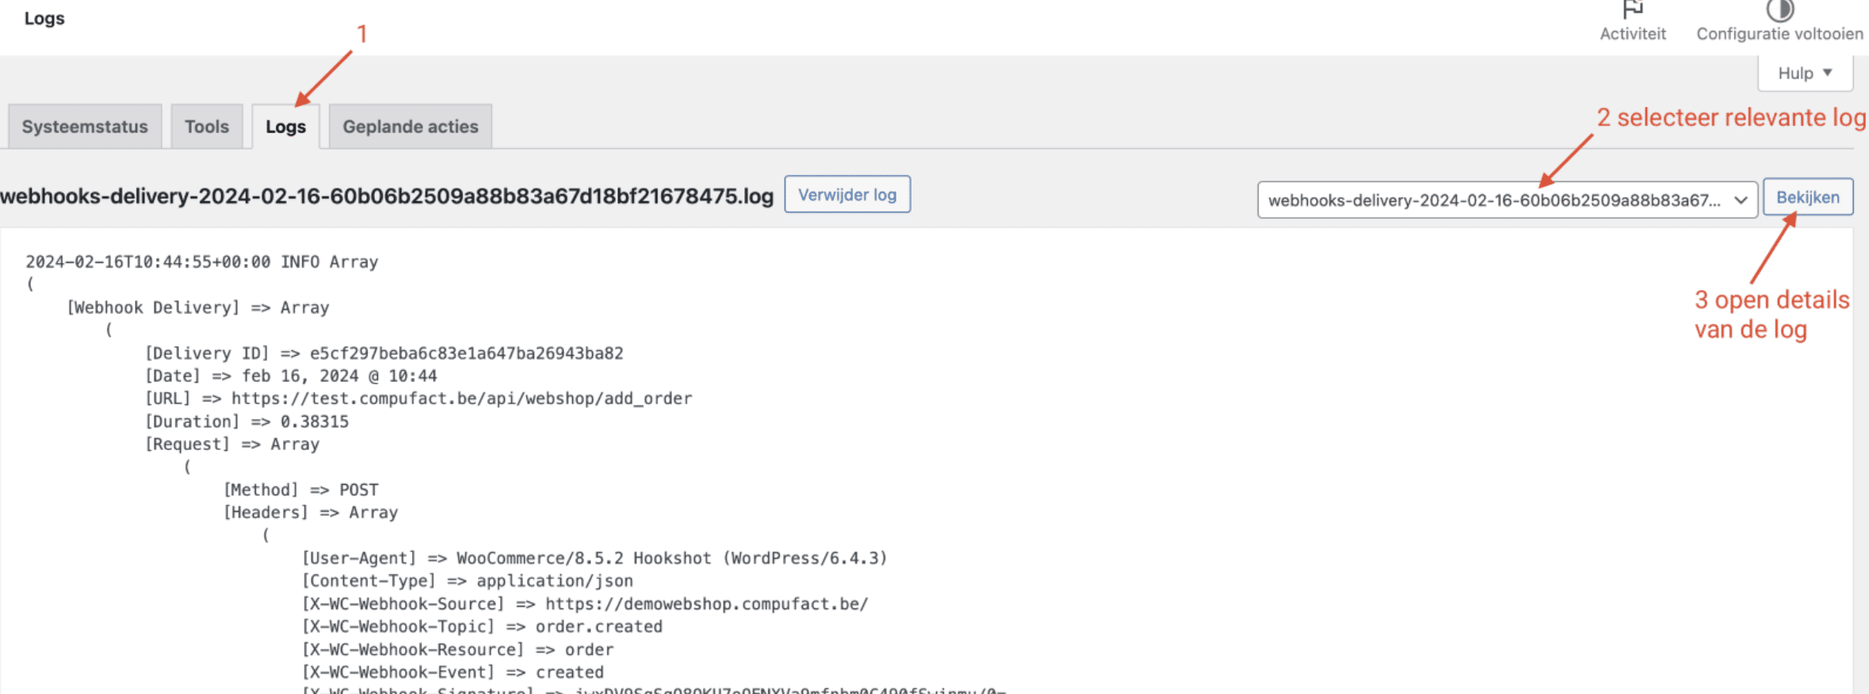Click the User-Agent WooCommerce/8.5.2 Hookshot line

click(594, 559)
